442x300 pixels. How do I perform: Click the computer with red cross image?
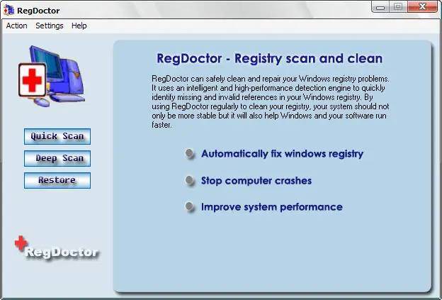52,76
